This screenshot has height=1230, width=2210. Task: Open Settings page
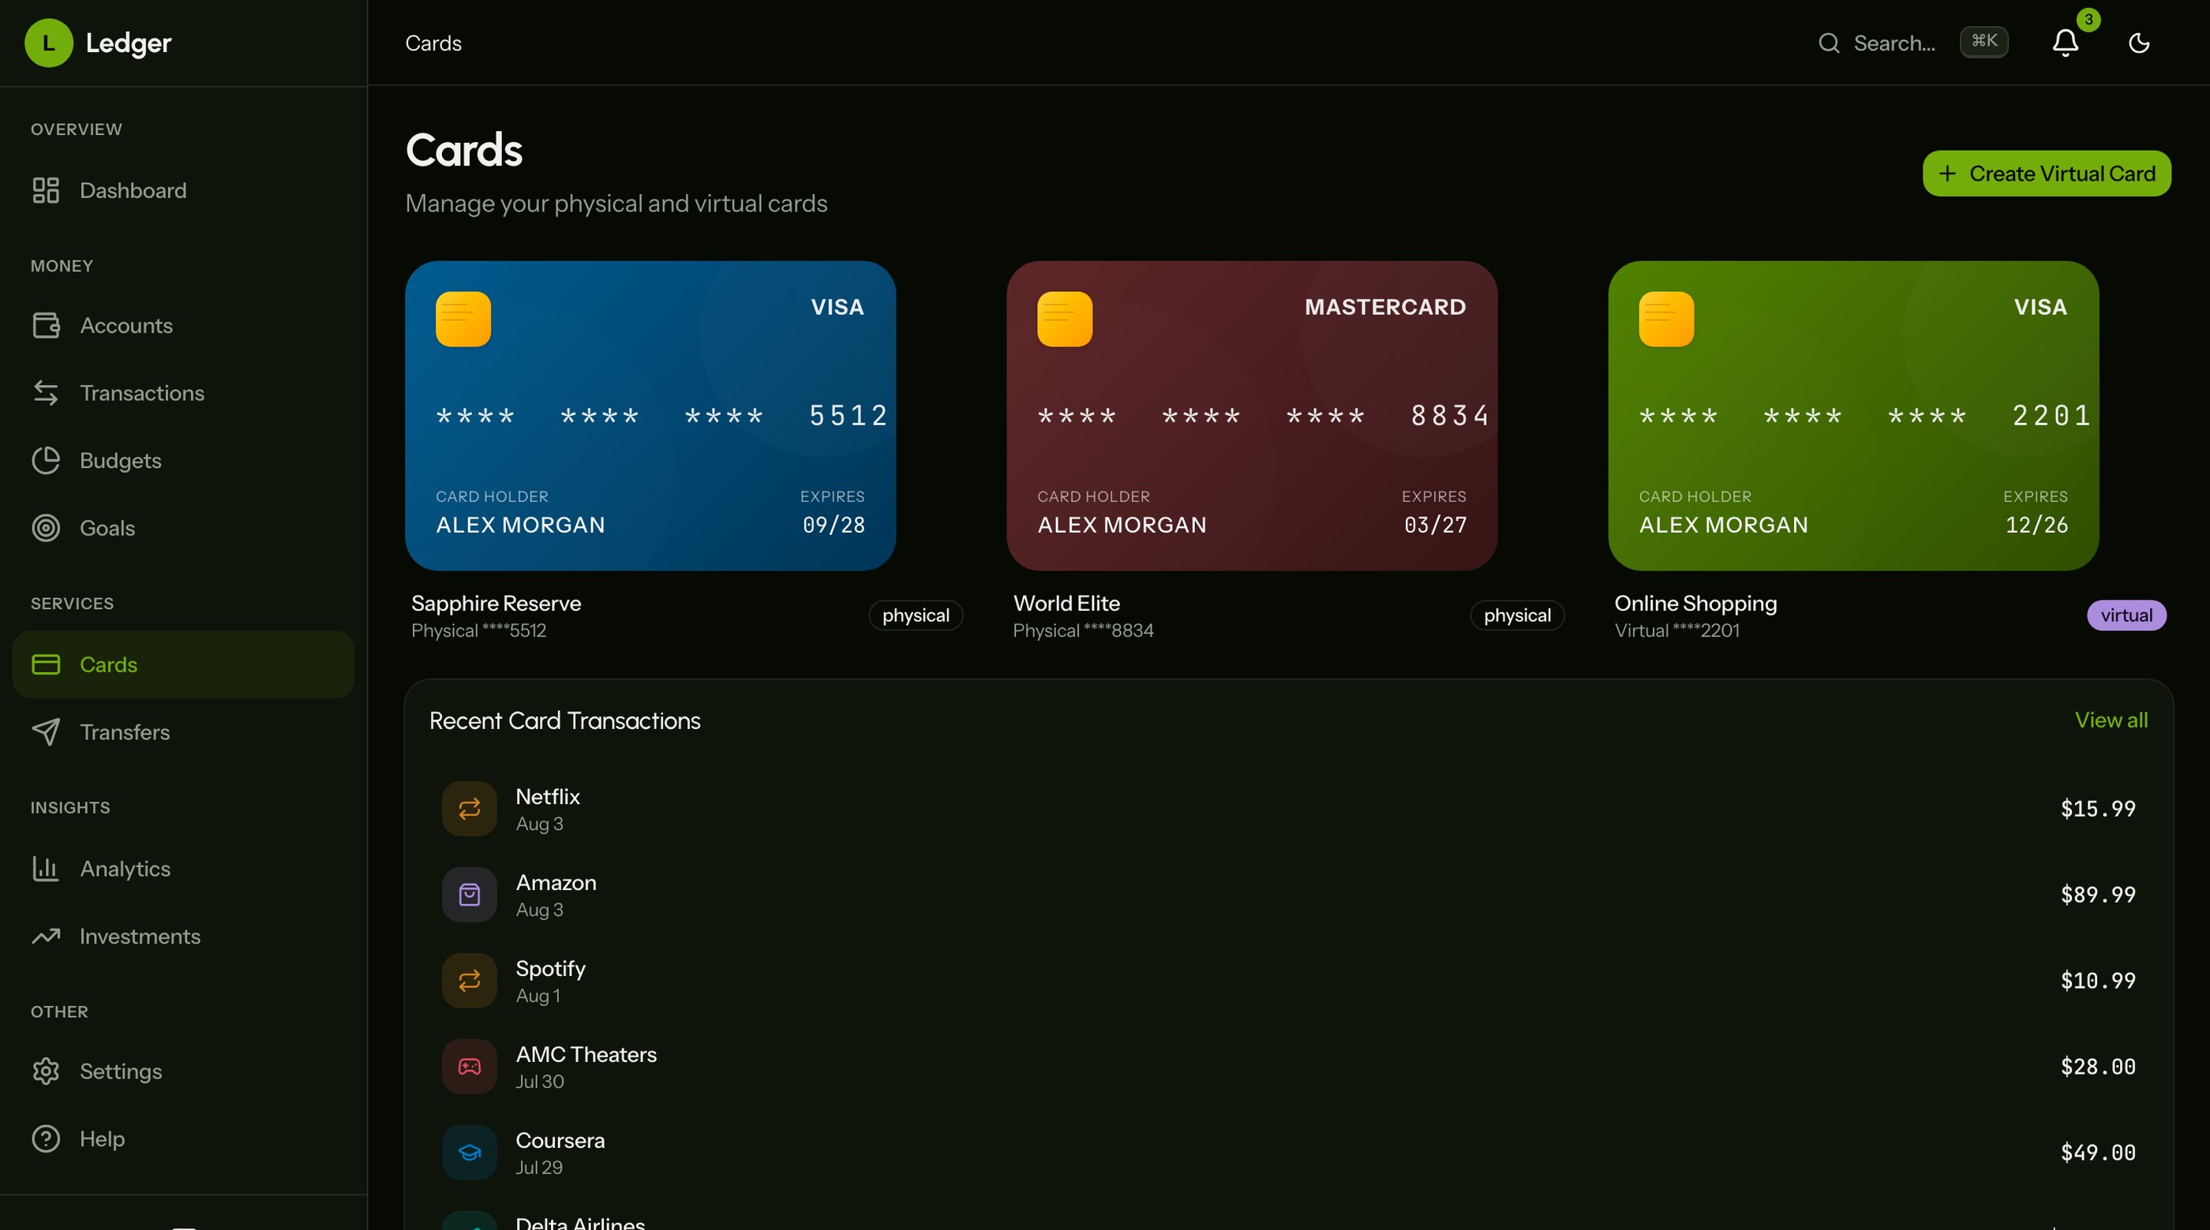184,1071
